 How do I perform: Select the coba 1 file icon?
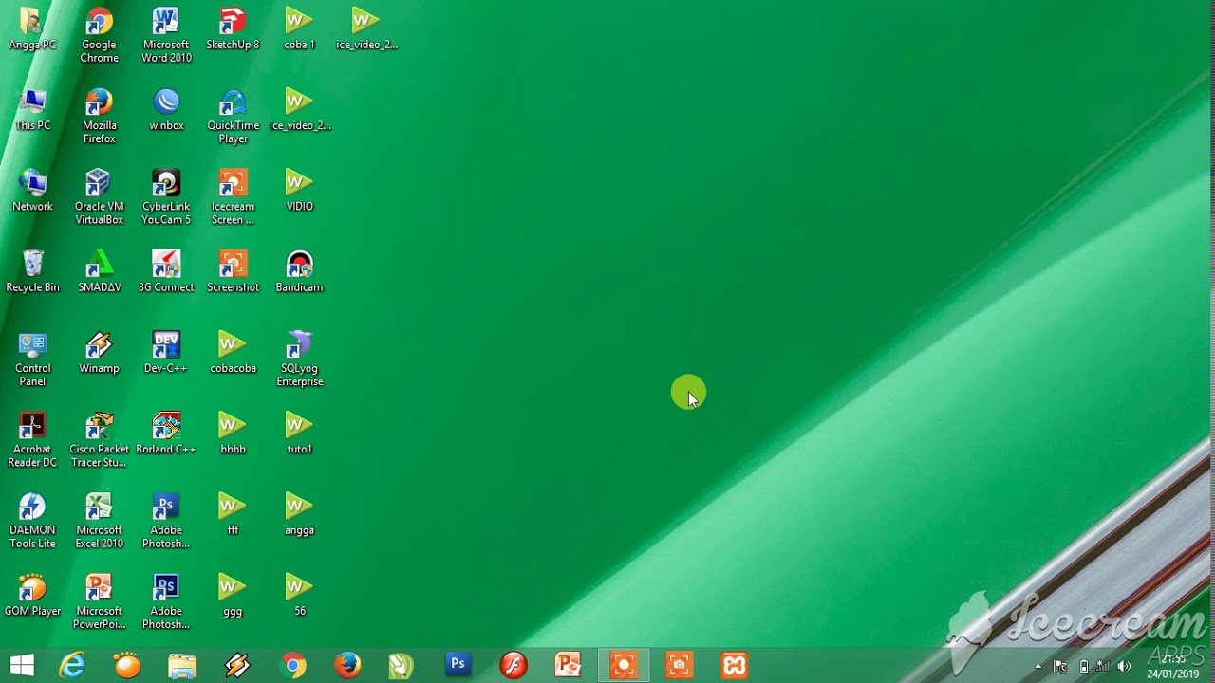(299, 29)
